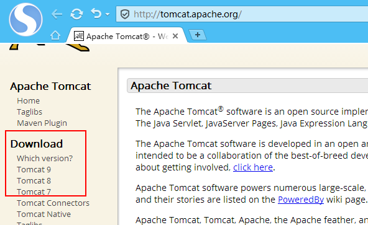The height and width of the screenshot is (225, 368).
Task: Reload the page with refresh icon
Action: pyautogui.click(x=76, y=14)
